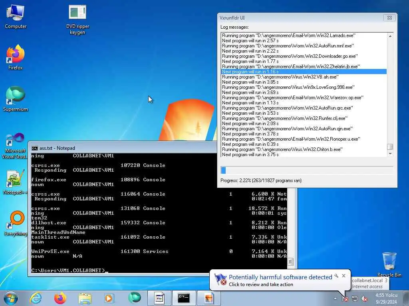Open the notification balloon options wrench
This screenshot has width=409, height=306.
[336, 276]
